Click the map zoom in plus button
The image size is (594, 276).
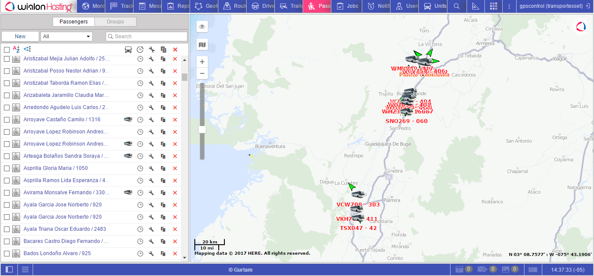click(x=202, y=62)
